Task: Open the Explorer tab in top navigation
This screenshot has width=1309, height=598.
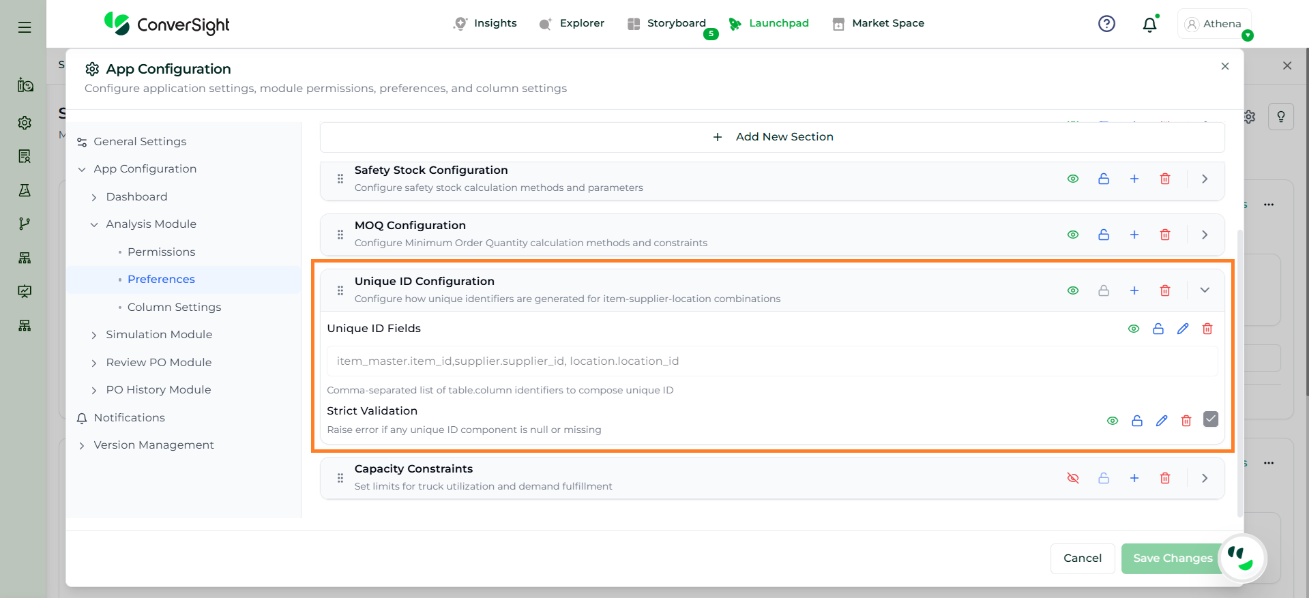Action: pyautogui.click(x=572, y=23)
